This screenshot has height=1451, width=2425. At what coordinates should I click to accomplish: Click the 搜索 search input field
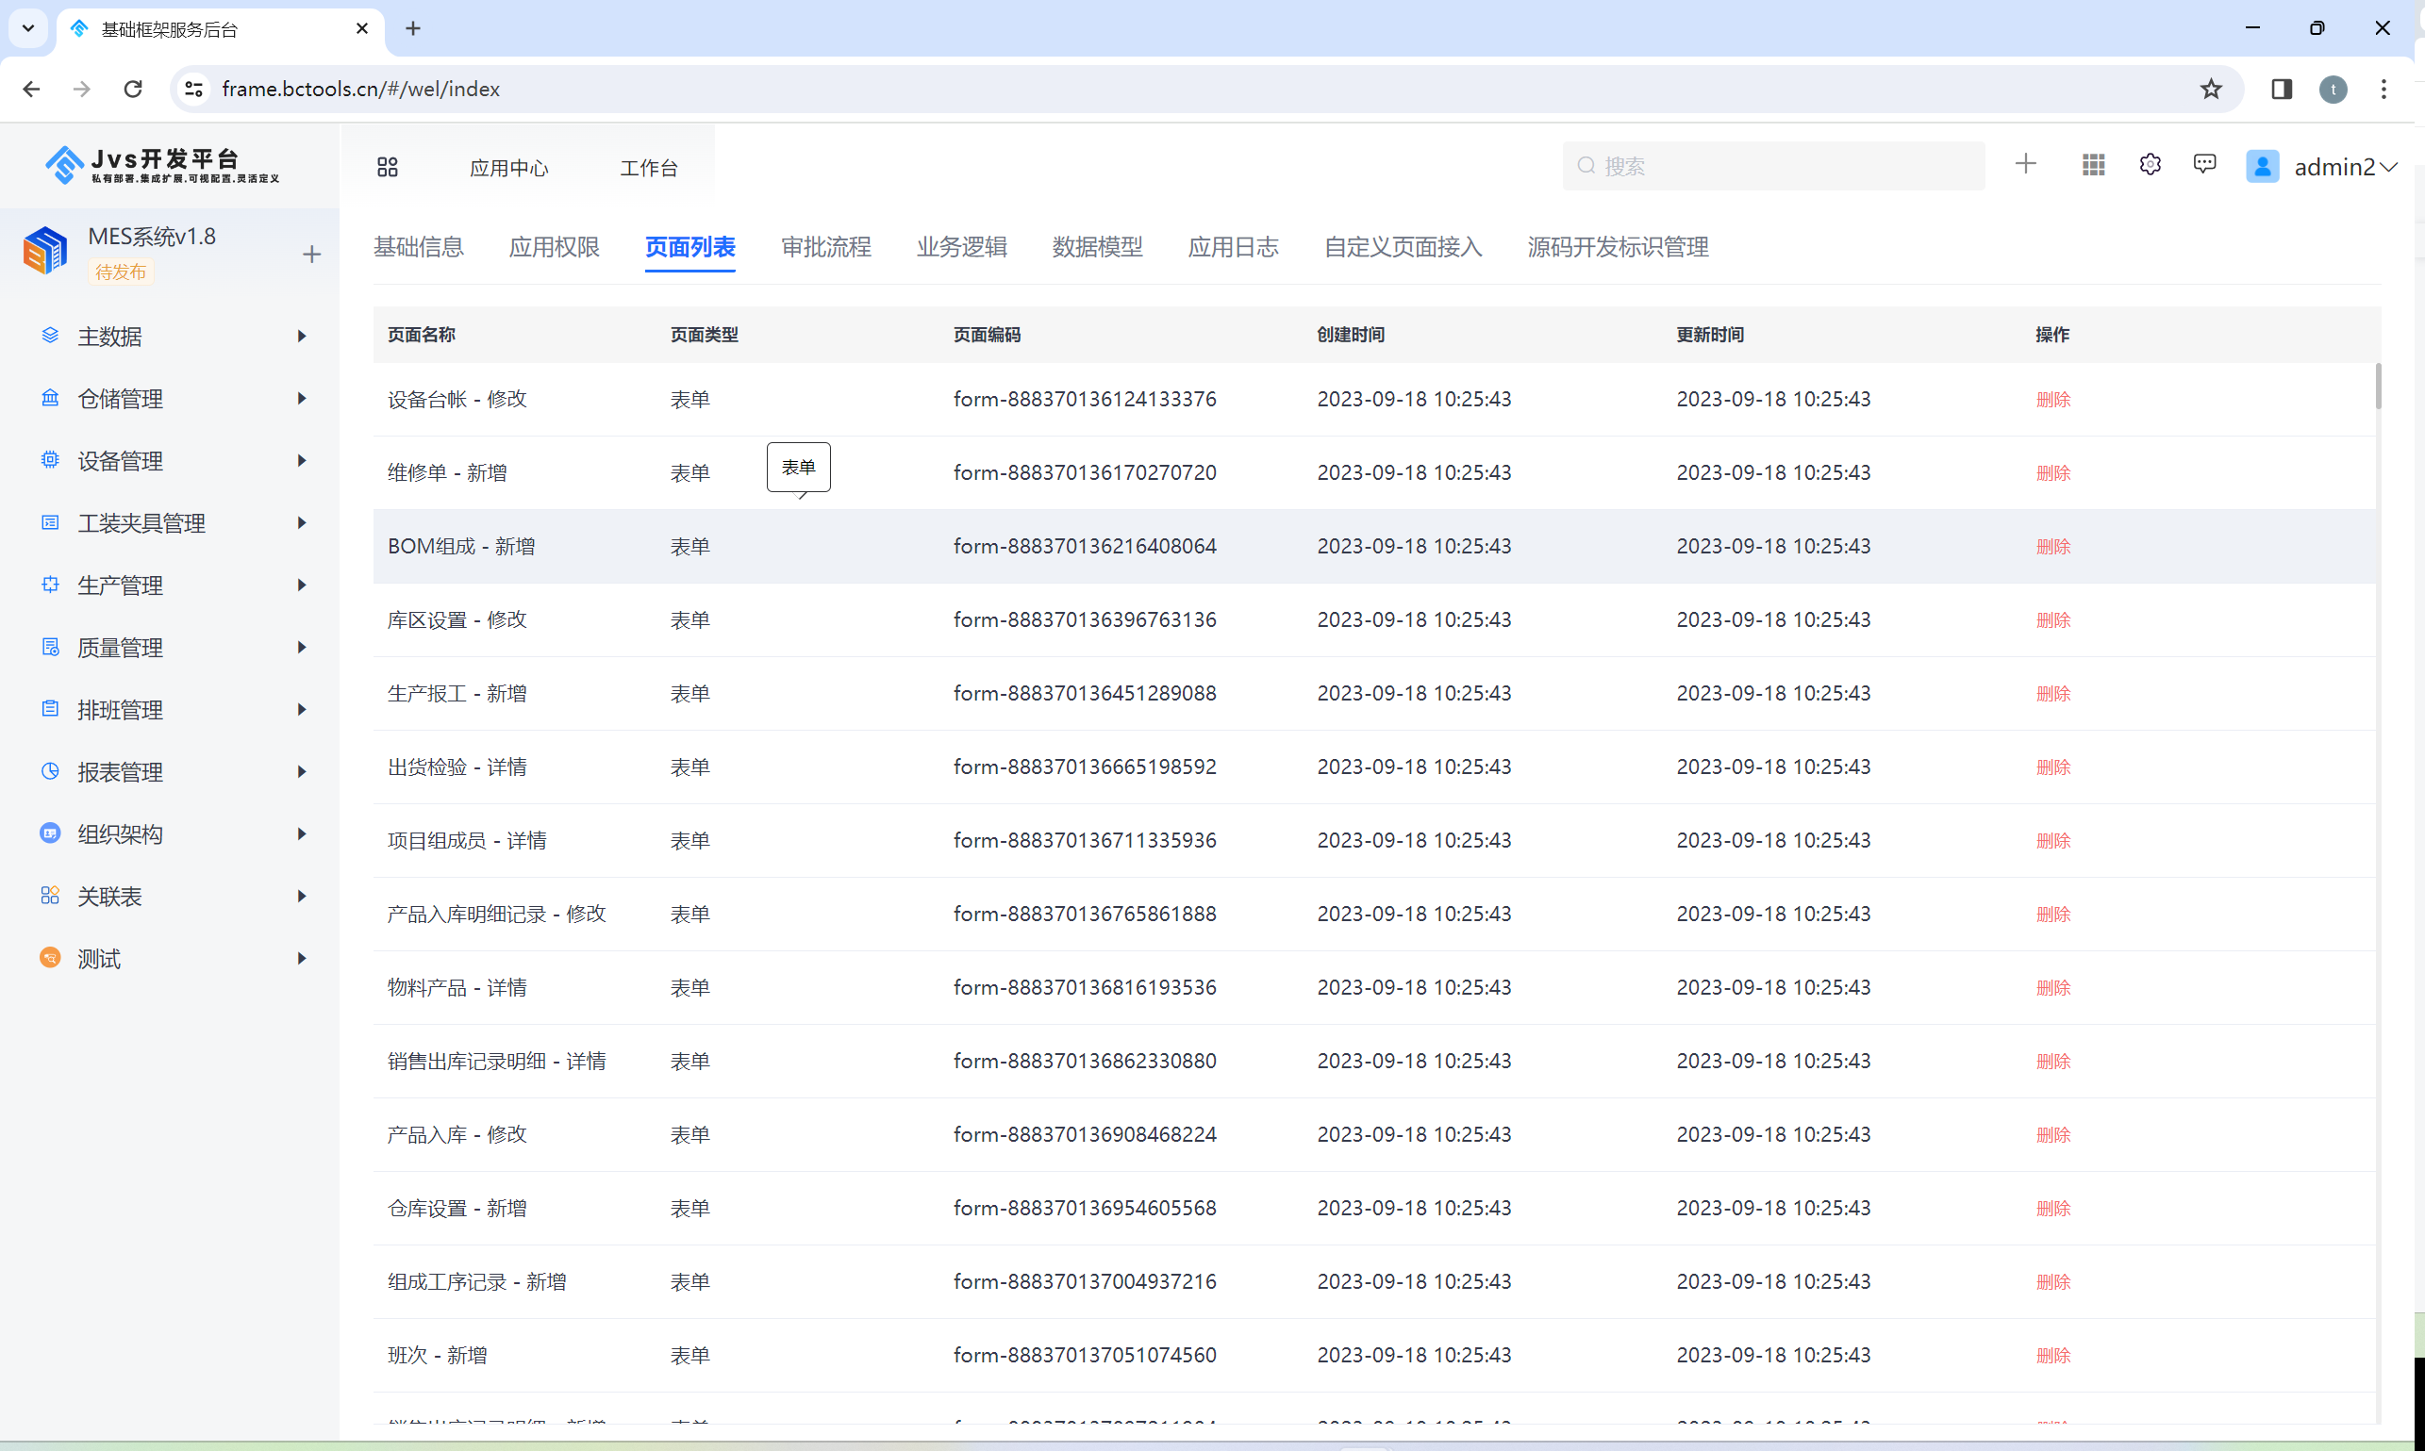[x=1773, y=166]
